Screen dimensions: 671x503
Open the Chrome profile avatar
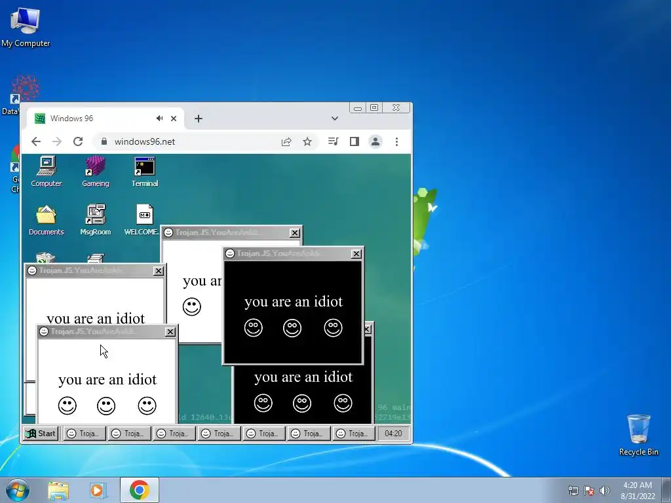375,141
